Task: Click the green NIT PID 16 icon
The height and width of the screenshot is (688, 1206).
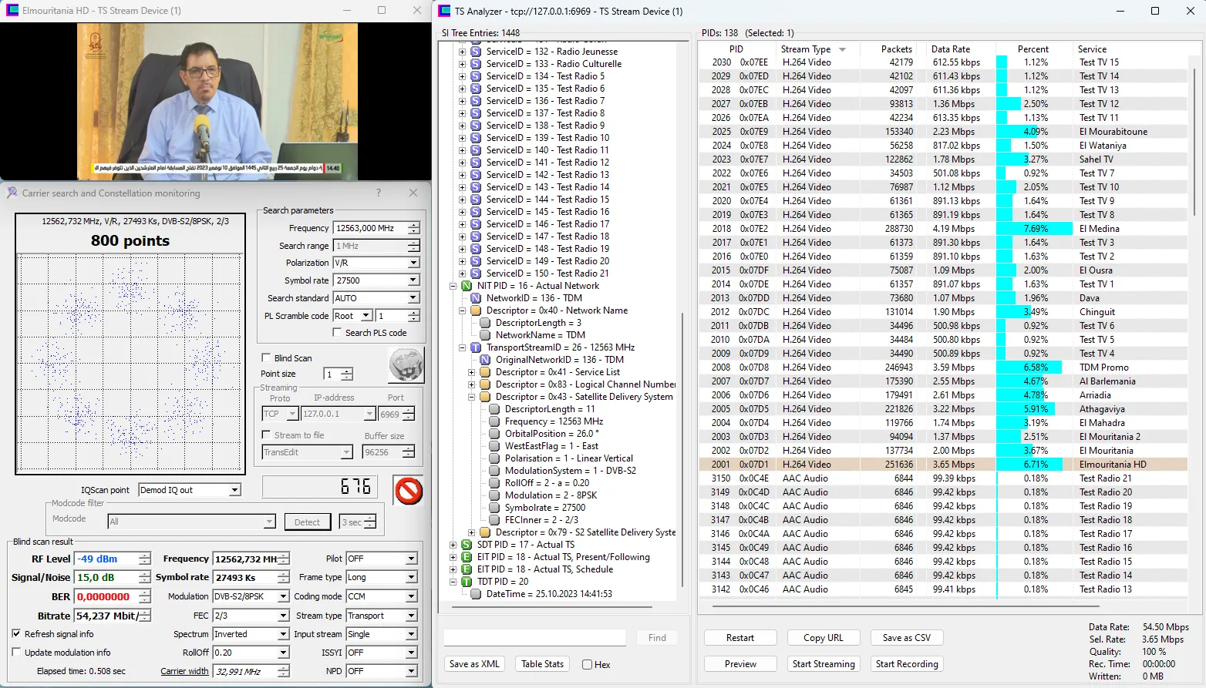Action: point(467,286)
